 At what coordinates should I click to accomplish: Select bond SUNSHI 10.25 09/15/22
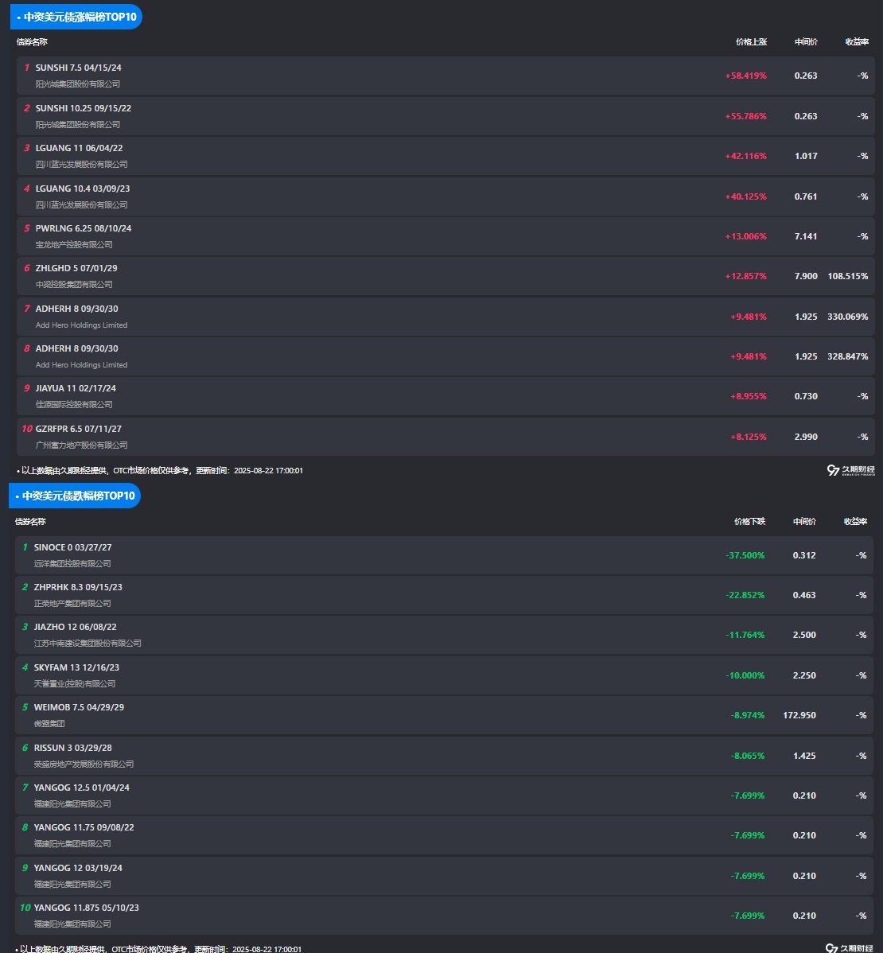pyautogui.click(x=84, y=108)
